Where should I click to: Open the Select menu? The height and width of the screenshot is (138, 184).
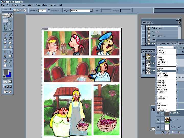pos(30,5)
